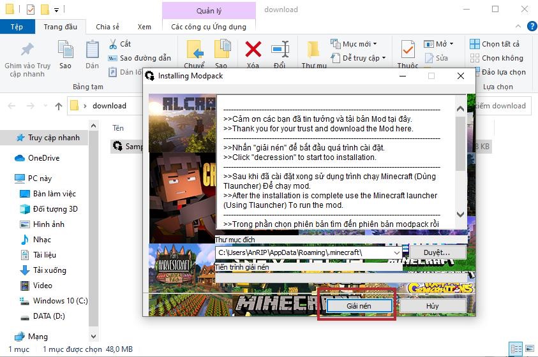This screenshot has height=357, width=538.
Task: Open Hình ảnh pictures folder
Action: (42, 224)
